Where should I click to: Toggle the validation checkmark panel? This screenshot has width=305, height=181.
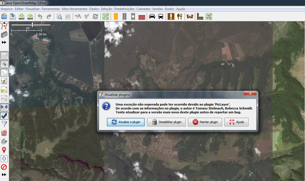(x=4, y=116)
